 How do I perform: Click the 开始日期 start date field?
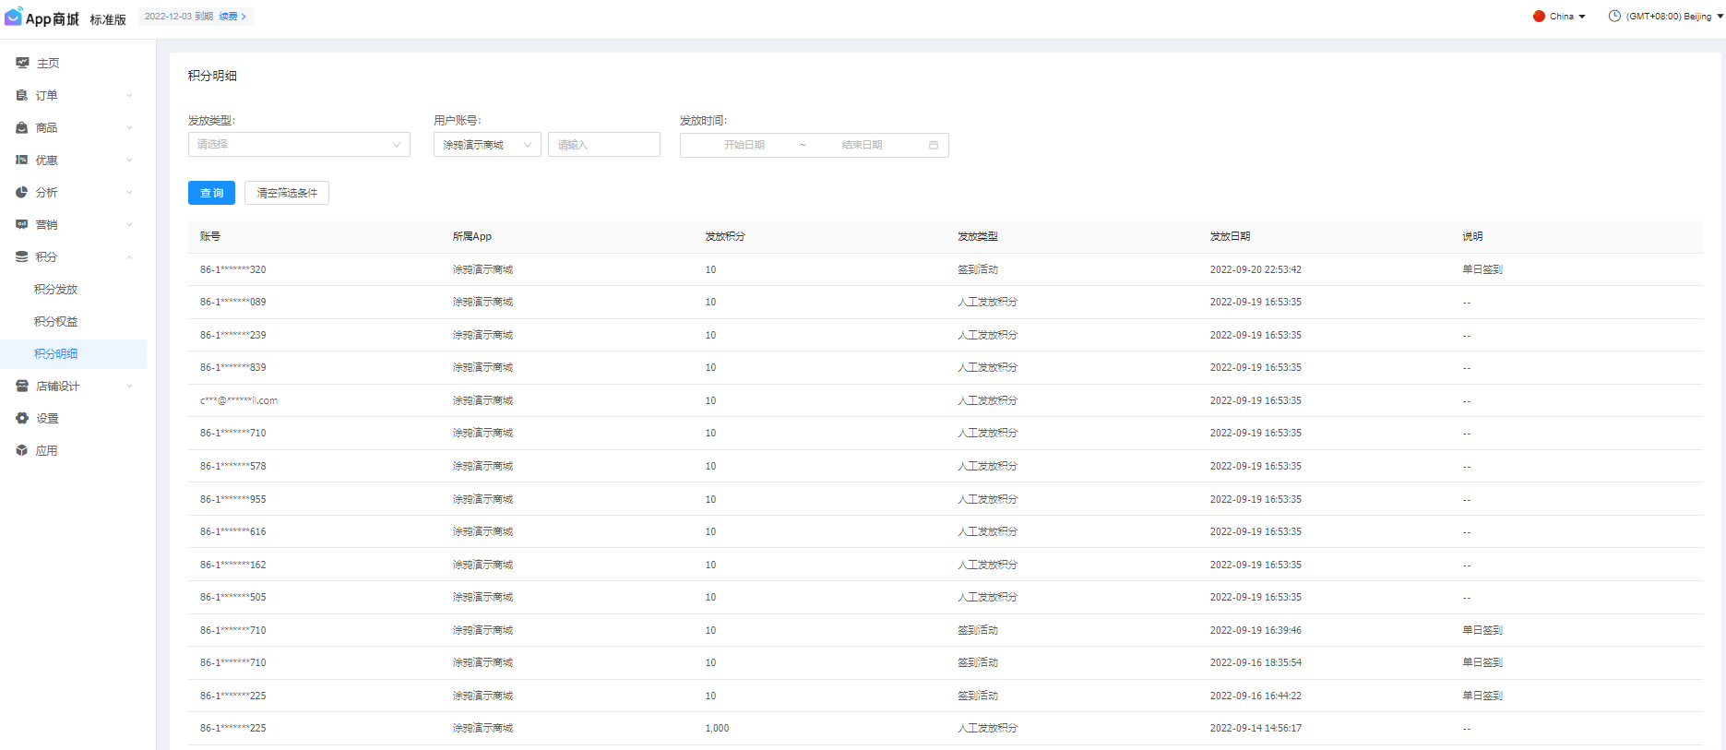pos(744,145)
